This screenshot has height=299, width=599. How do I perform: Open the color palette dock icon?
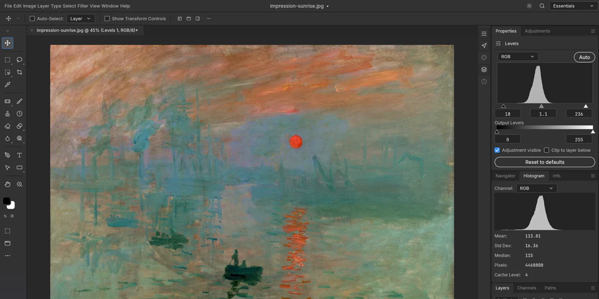[x=484, y=57]
